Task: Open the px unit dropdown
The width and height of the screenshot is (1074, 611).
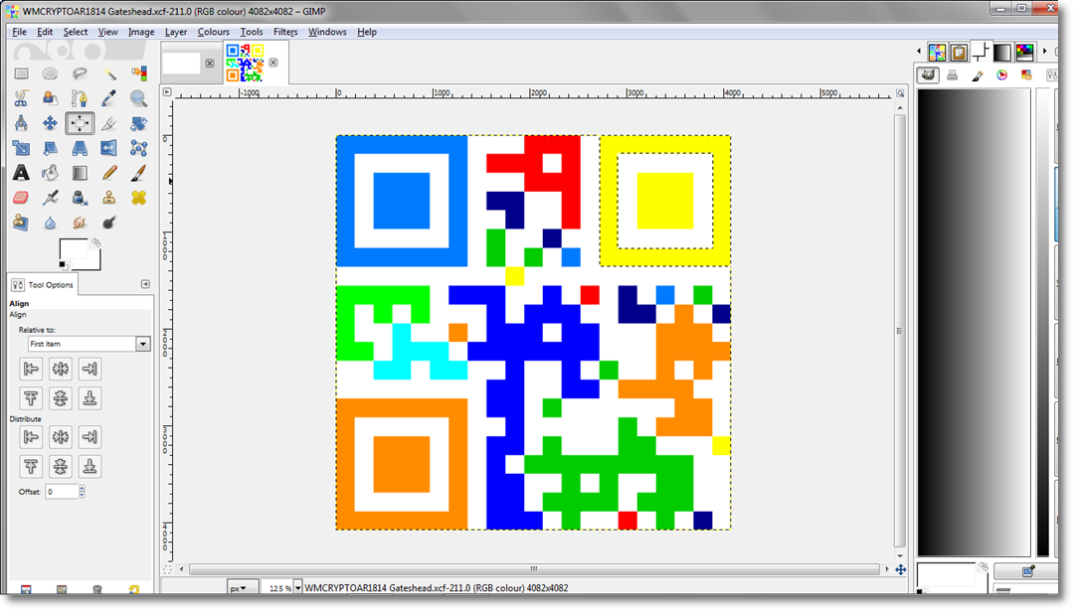Action: 243,588
